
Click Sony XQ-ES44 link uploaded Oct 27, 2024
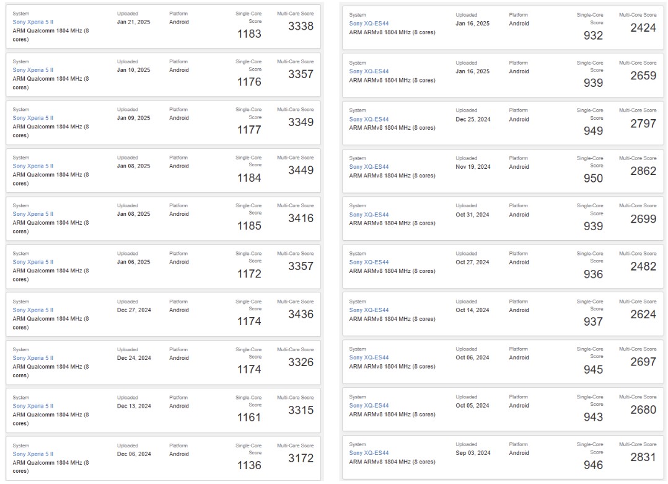click(x=369, y=262)
